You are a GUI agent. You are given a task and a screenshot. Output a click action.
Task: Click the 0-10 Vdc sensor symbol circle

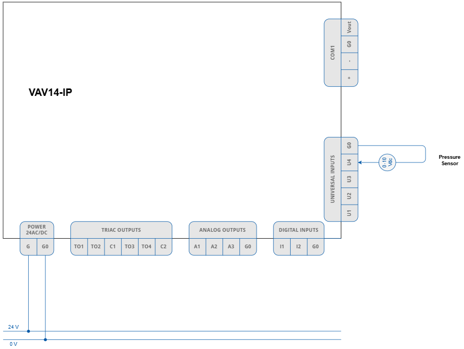click(387, 162)
